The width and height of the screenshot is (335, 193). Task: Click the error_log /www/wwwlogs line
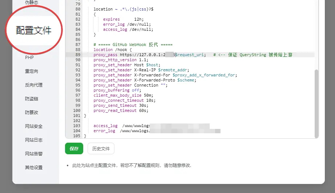tap(157, 131)
